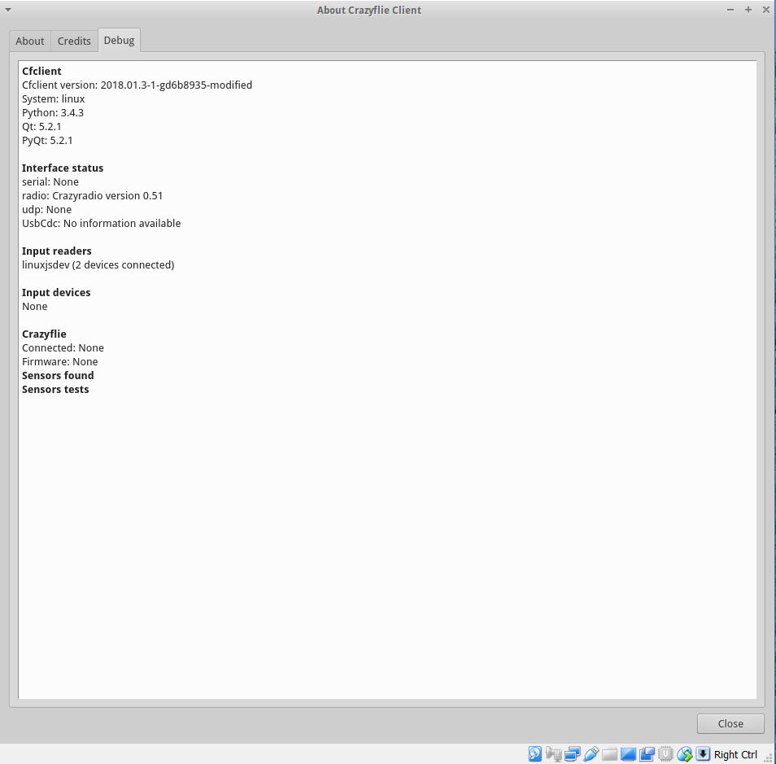Open the VirtualBox network adapters icon

573,754
